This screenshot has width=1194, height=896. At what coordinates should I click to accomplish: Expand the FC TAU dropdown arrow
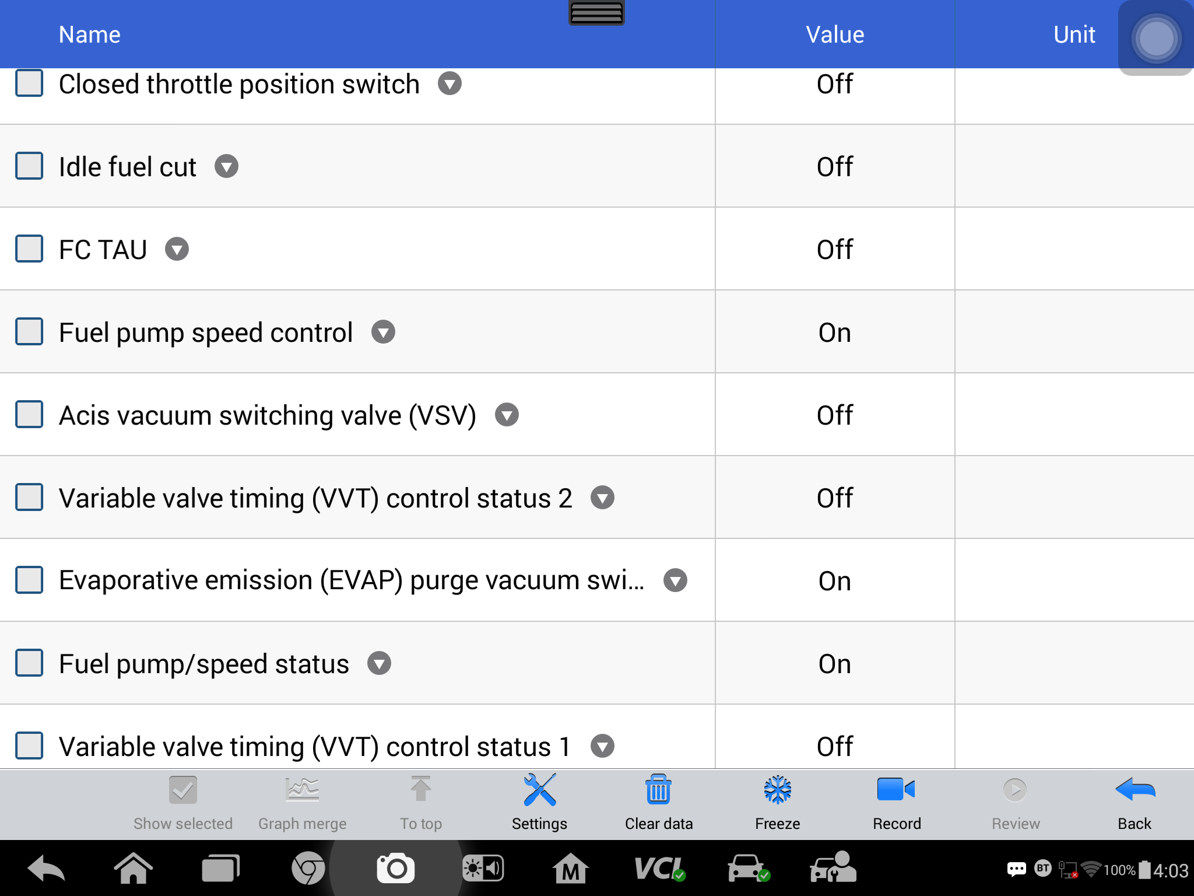[x=177, y=250]
